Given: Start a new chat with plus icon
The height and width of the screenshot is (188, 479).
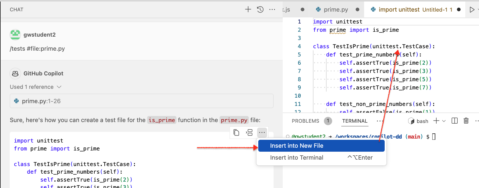Looking at the screenshot, I should point(248,9).
